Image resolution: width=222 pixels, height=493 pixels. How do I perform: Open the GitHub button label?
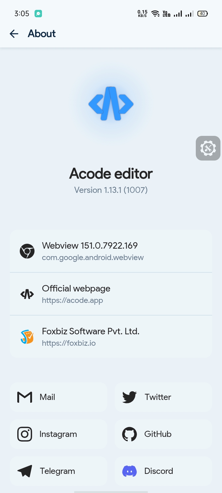click(158, 434)
